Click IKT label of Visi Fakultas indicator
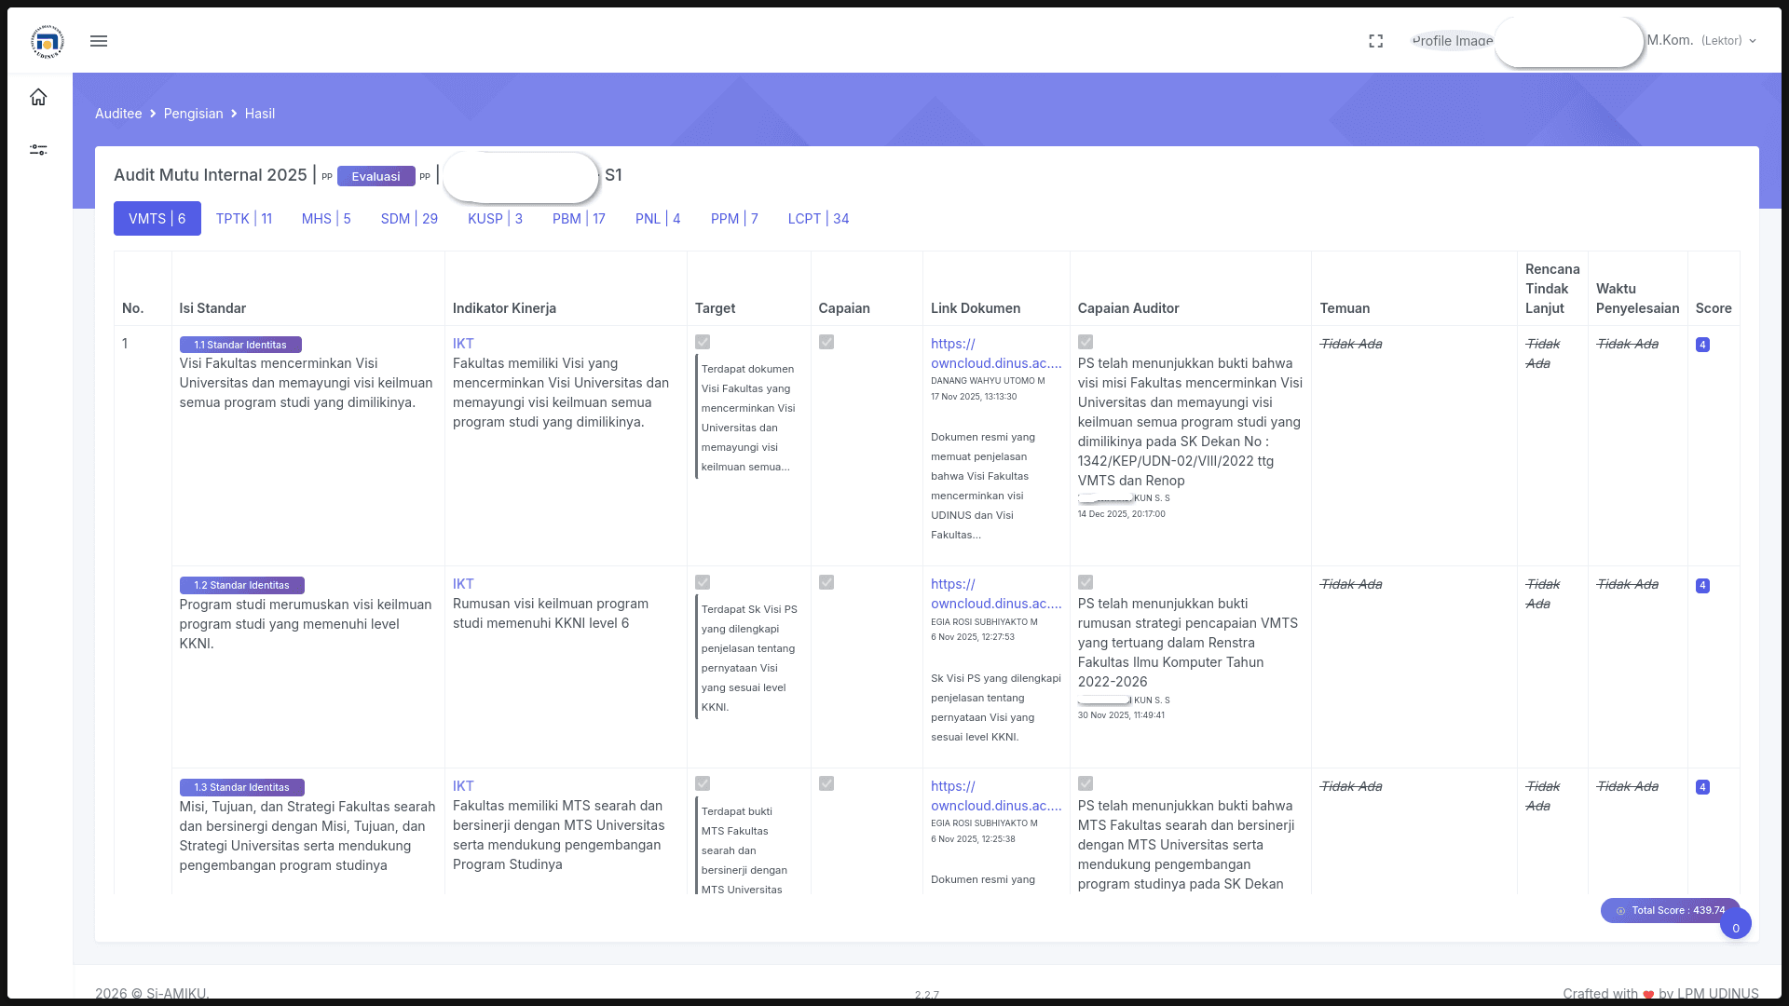The width and height of the screenshot is (1789, 1006). [x=463, y=344]
